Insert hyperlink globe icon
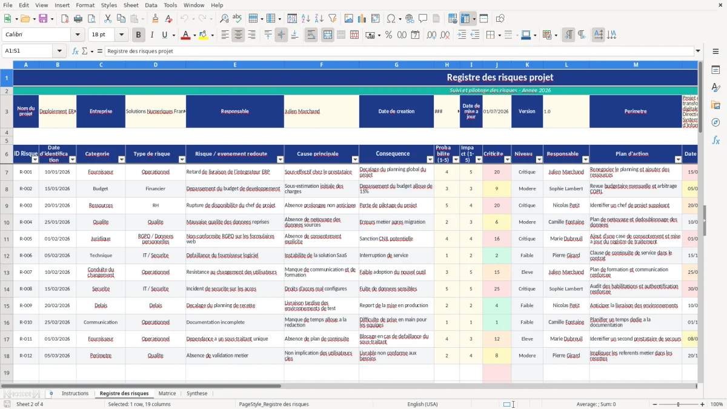Viewport: 727px width, 409px height. (x=410, y=19)
